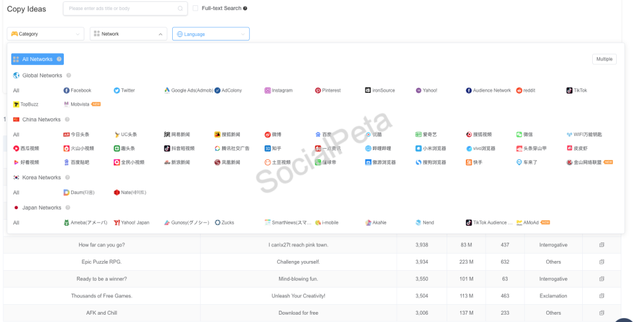The image size is (638, 322).
Task: Choose the Twitter network icon
Action: pyautogui.click(x=117, y=90)
